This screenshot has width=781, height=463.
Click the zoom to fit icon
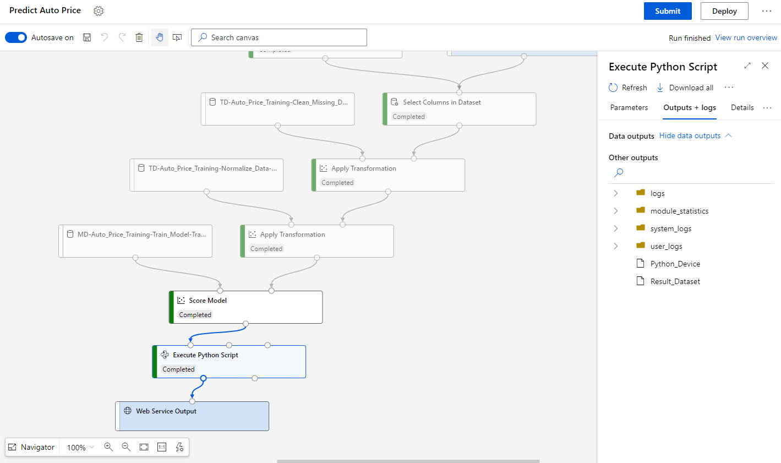(144, 447)
